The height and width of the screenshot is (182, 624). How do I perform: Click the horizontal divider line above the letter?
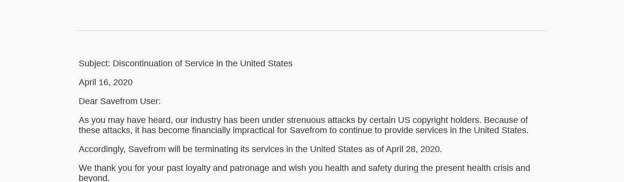pyautogui.click(x=312, y=30)
